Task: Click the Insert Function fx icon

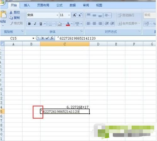Action: [52, 38]
